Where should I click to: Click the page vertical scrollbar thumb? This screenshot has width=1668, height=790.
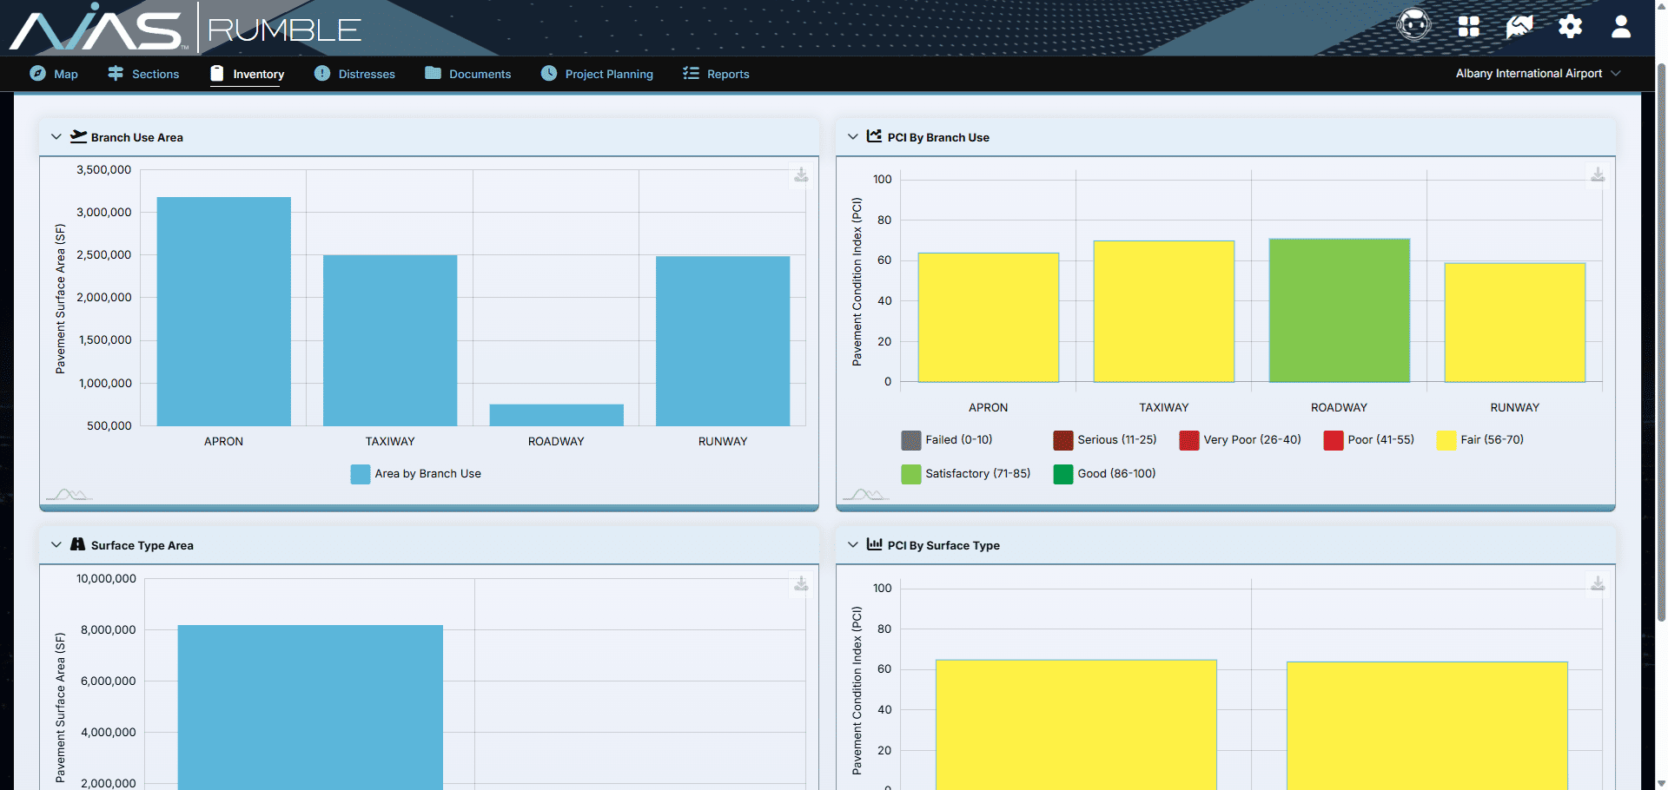pos(1661,341)
